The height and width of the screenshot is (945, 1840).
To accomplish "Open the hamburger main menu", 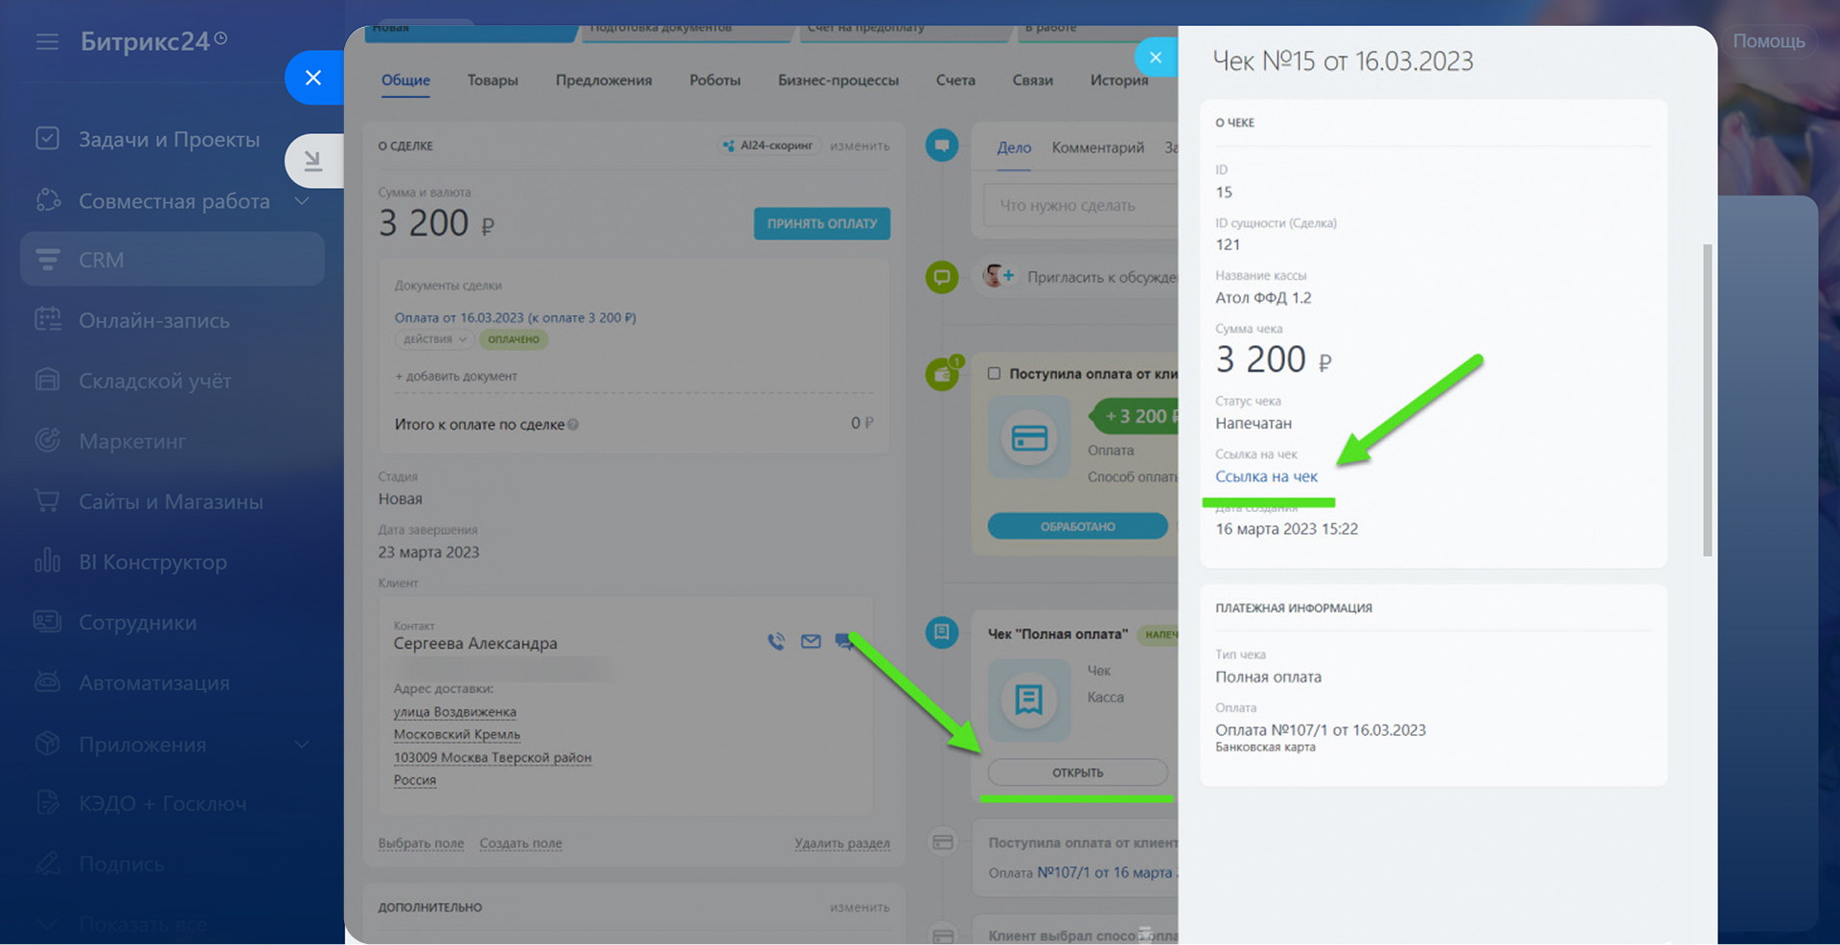I will [x=47, y=42].
